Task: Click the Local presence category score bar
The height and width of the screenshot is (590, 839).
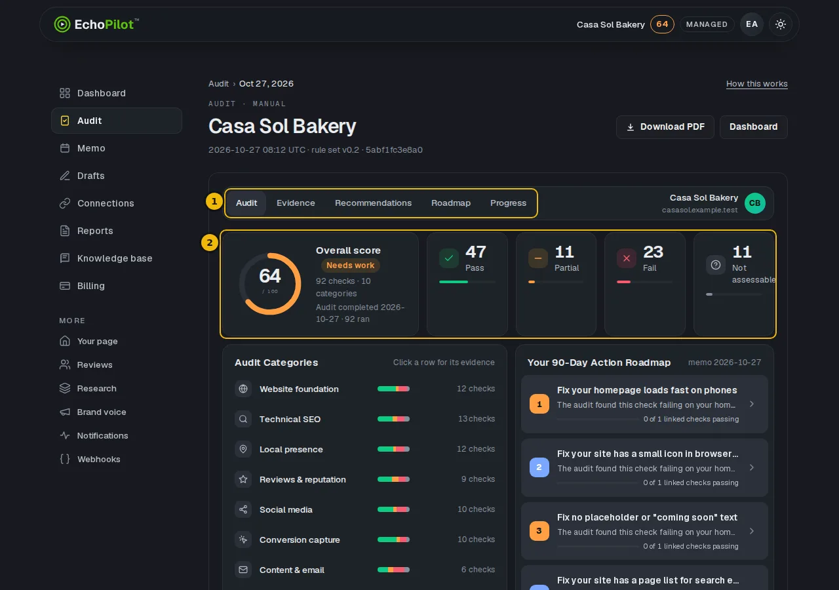Action: click(393, 449)
